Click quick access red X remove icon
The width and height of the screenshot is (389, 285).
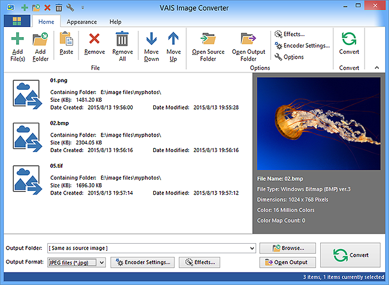tap(47, 8)
